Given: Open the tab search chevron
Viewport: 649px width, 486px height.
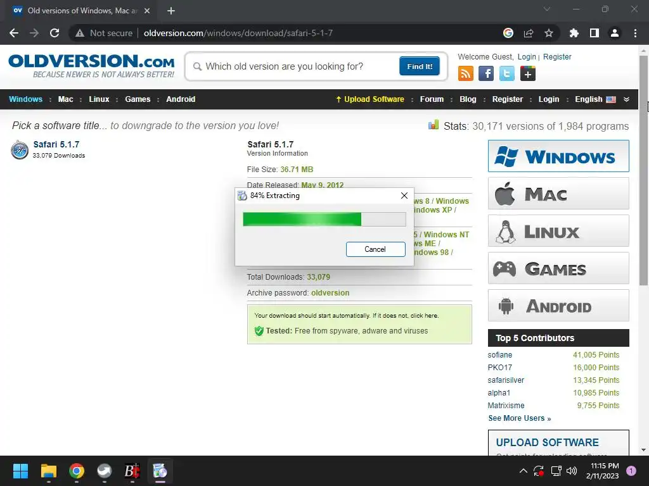Looking at the screenshot, I should (547, 9).
